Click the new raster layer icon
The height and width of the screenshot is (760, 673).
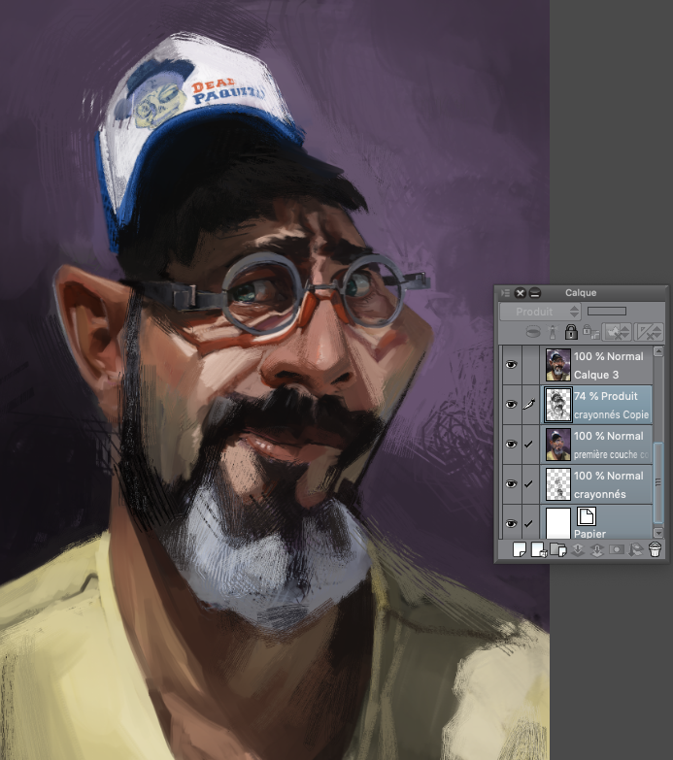519,550
